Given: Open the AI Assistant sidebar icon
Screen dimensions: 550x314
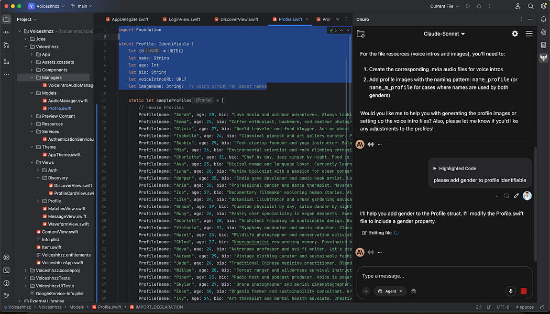Looking at the screenshot, I should coord(544,32).
